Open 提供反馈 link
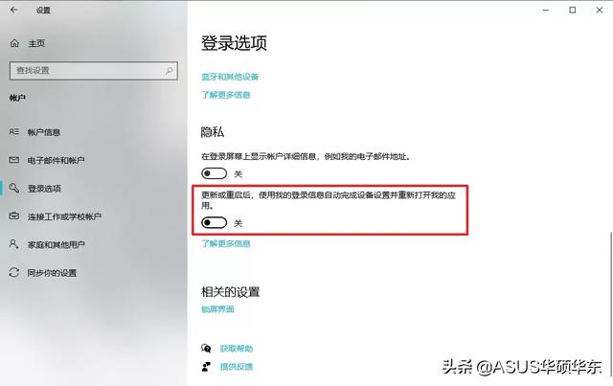 click(x=237, y=367)
